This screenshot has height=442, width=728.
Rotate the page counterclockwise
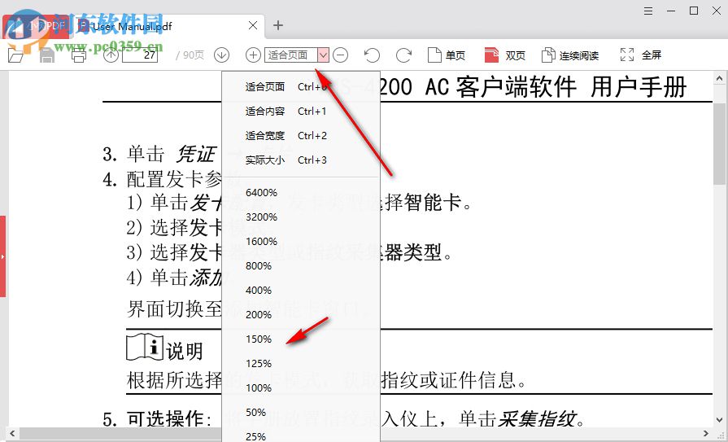372,55
